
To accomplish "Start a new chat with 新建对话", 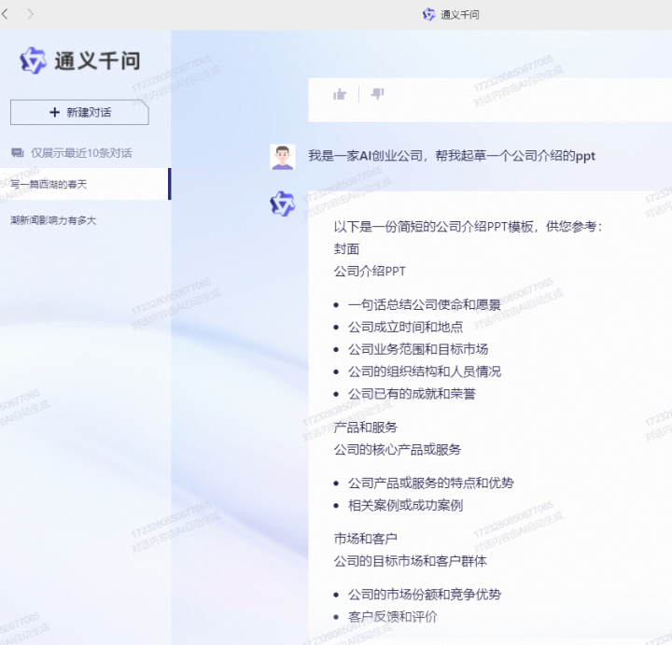I will pos(79,112).
